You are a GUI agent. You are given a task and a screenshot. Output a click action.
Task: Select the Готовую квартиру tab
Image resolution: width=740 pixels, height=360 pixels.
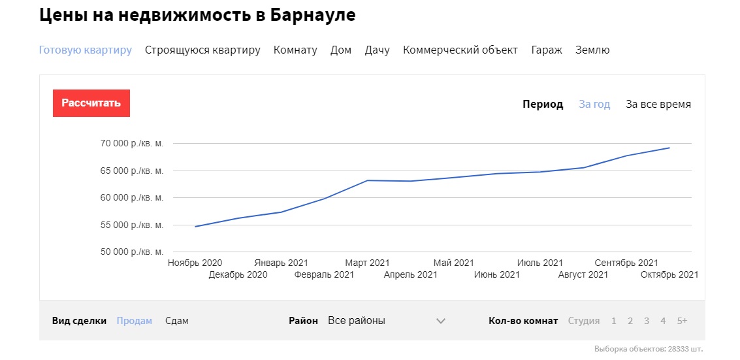86,50
